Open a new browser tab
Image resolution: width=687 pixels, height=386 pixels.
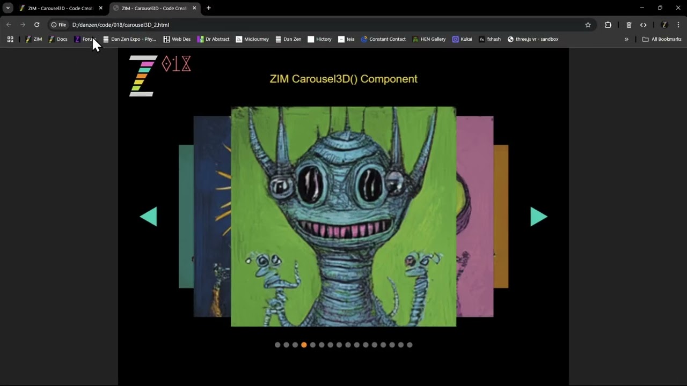[209, 8]
